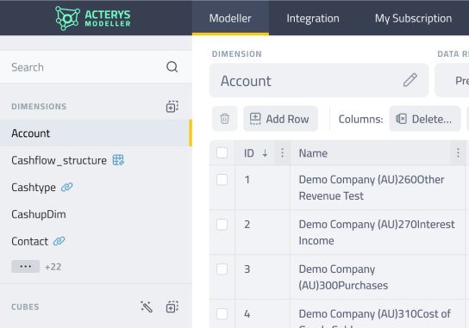
Task: Click into the Search input field
Action: 87,67
